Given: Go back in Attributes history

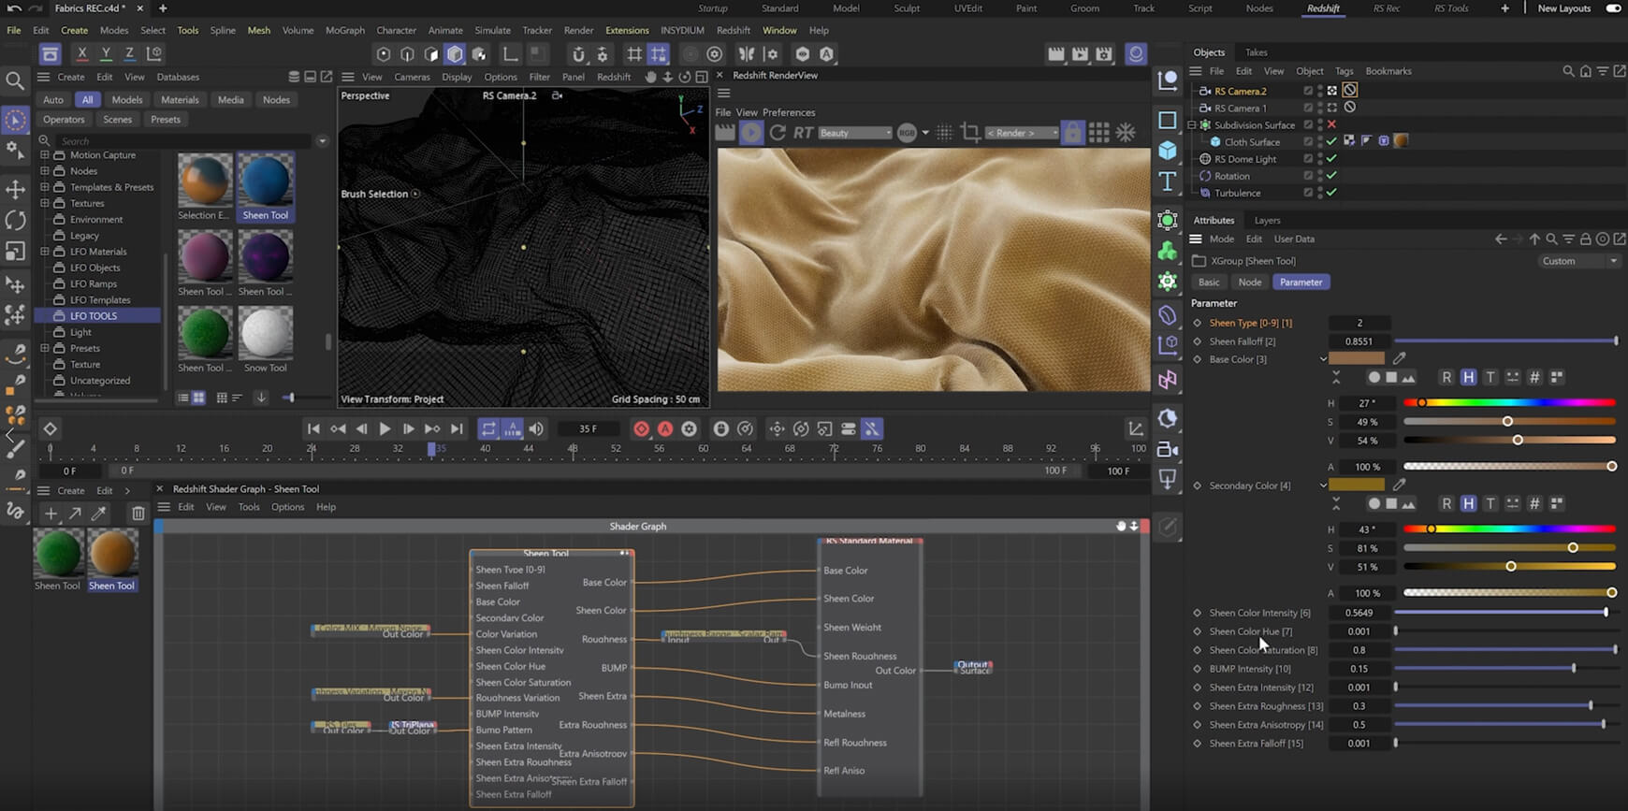Looking at the screenshot, I should [x=1501, y=239].
